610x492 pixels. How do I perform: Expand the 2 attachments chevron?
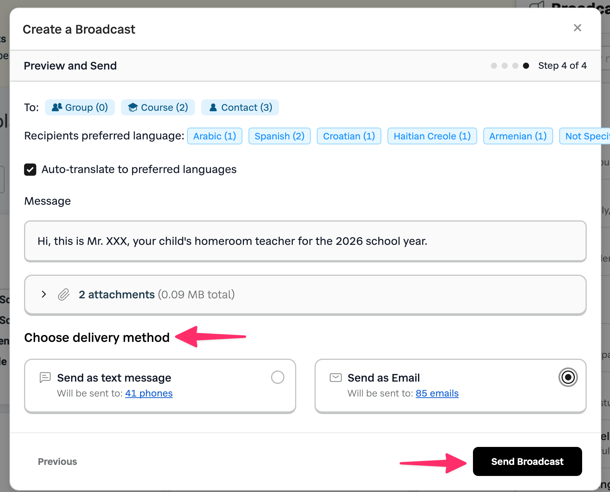click(44, 294)
